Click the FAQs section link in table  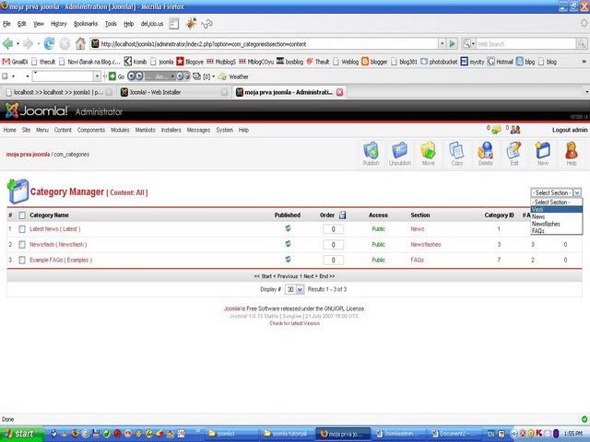[x=418, y=260]
